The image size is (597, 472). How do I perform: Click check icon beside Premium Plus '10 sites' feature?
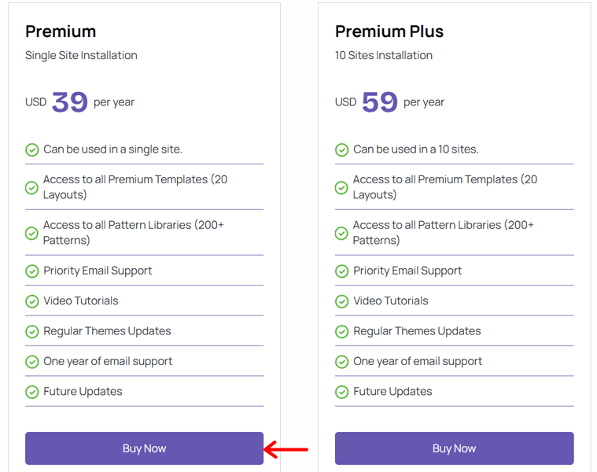(342, 149)
